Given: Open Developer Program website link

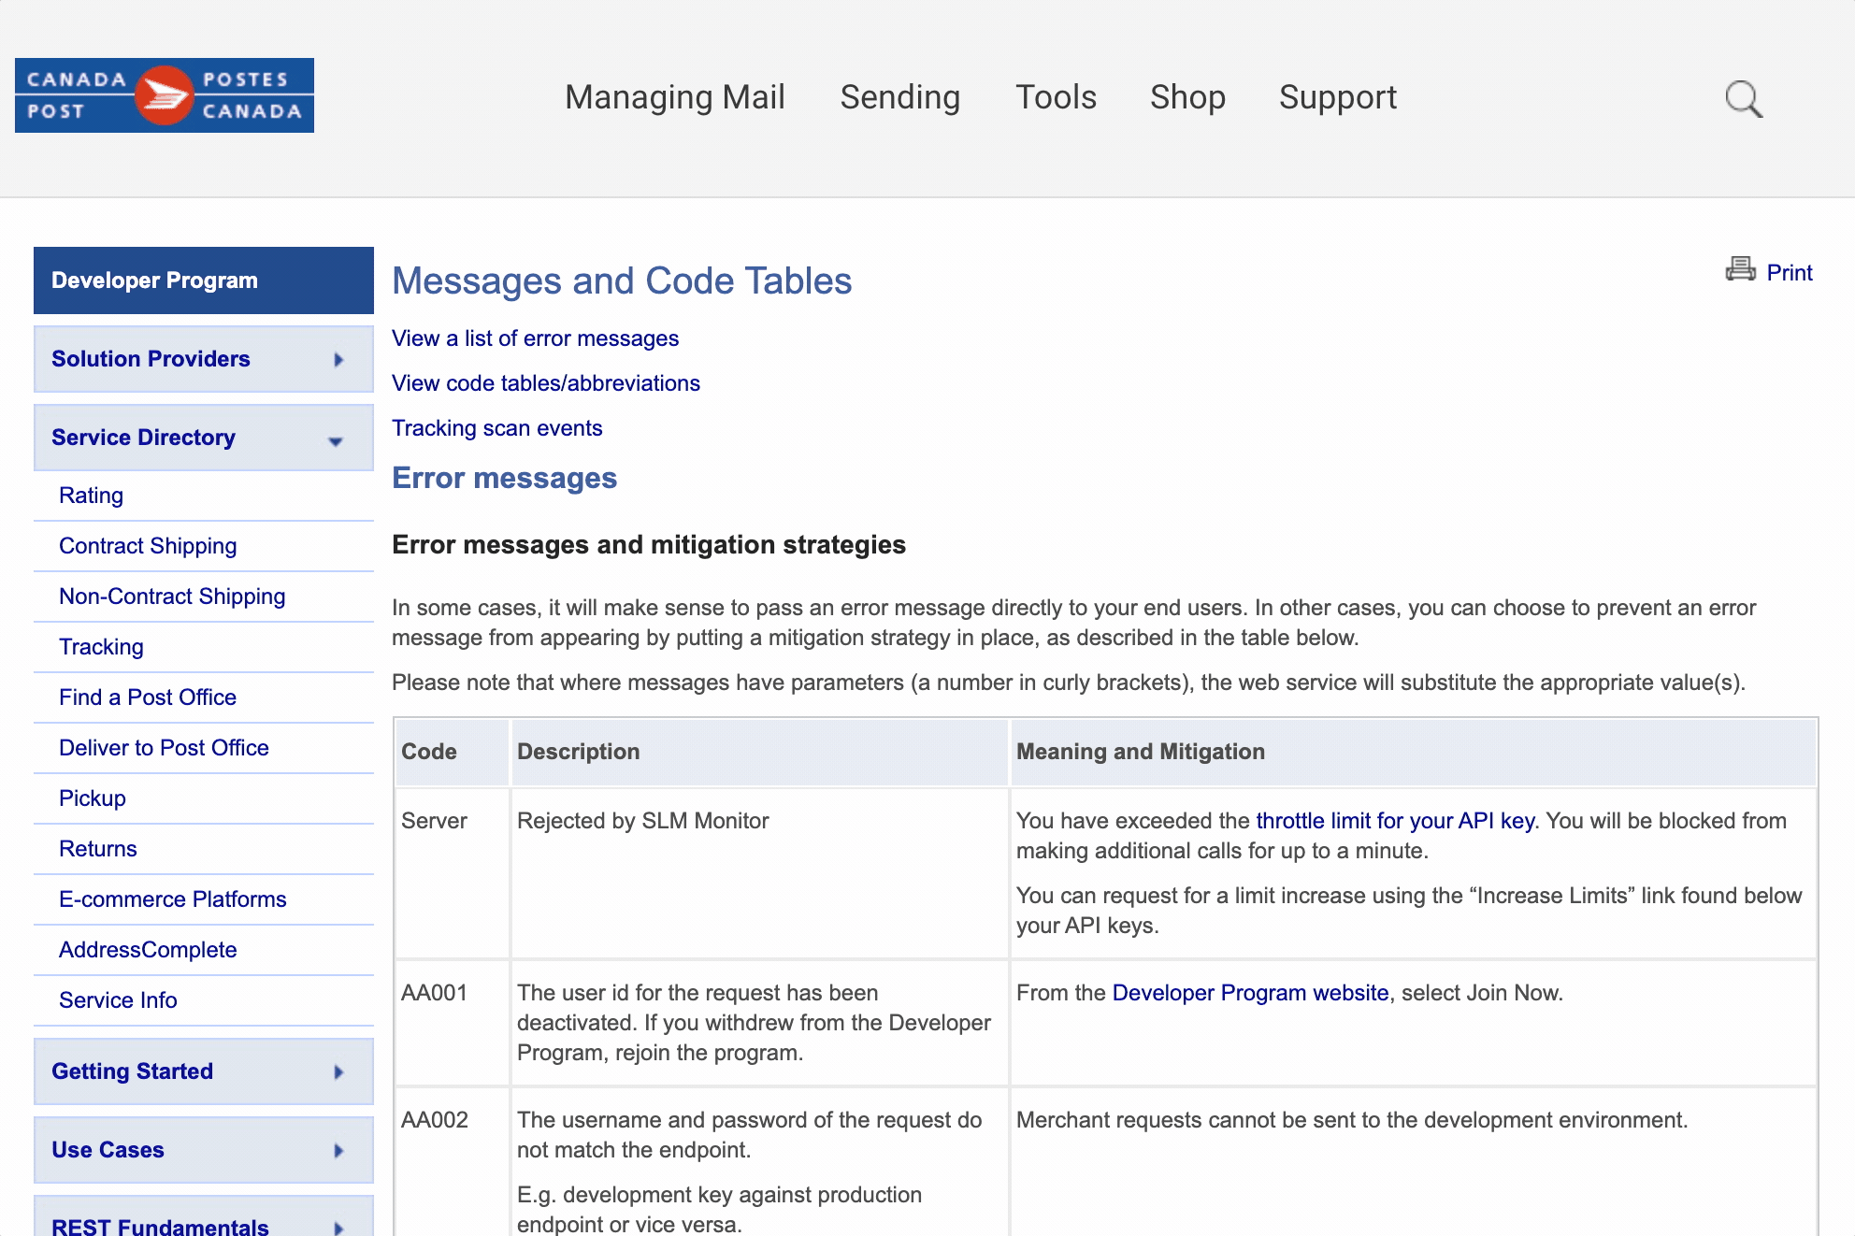Looking at the screenshot, I should [x=1250, y=993].
